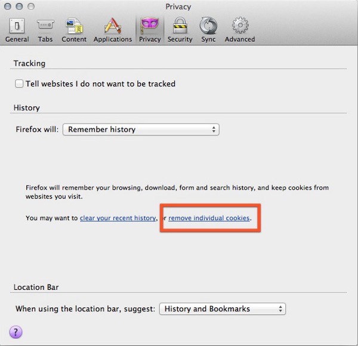The height and width of the screenshot is (346, 358).
Task: Open the Sync preferences pane
Action: [208, 30]
